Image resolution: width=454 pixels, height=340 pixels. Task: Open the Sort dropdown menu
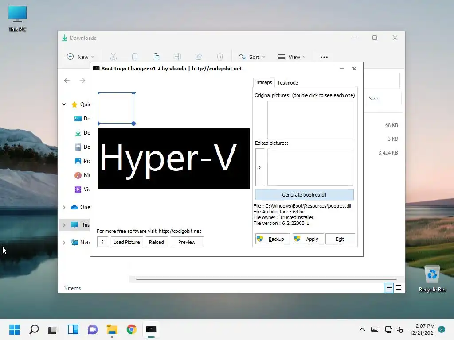[x=252, y=57]
